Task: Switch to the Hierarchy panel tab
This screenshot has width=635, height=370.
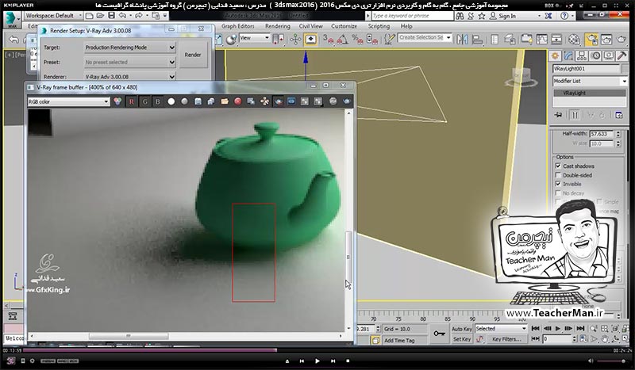Action: pos(582,55)
